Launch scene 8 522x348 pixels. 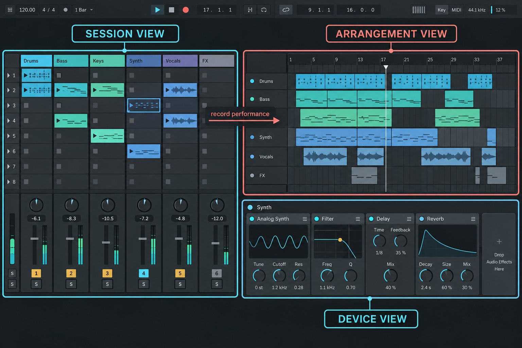point(8,182)
